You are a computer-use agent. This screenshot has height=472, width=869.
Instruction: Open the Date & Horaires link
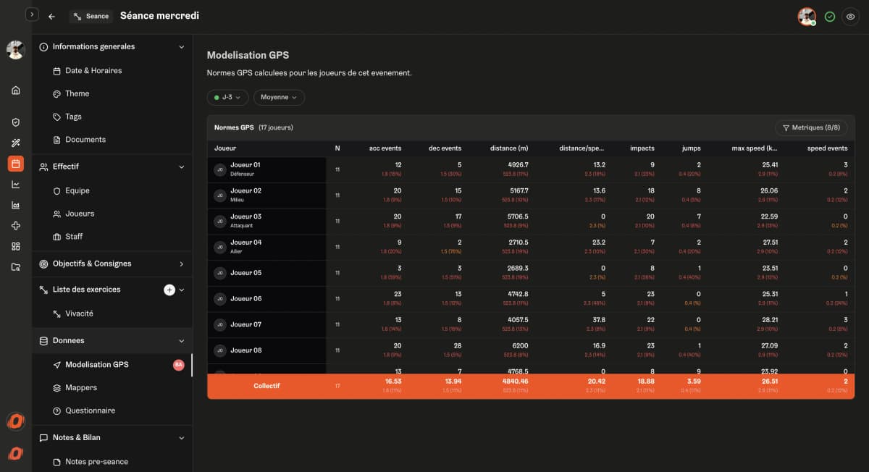(x=93, y=71)
